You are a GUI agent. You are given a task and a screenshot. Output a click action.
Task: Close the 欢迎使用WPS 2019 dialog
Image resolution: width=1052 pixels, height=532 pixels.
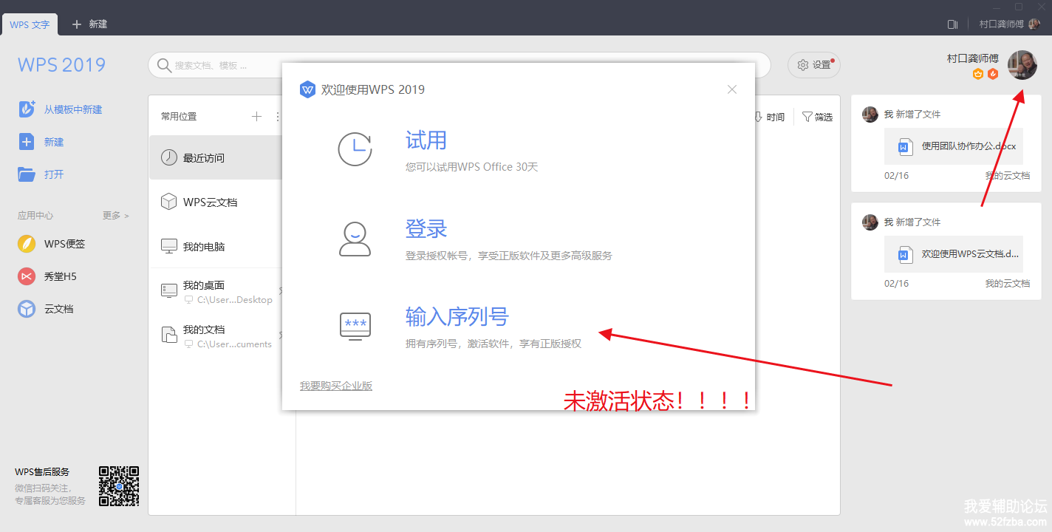pos(732,89)
